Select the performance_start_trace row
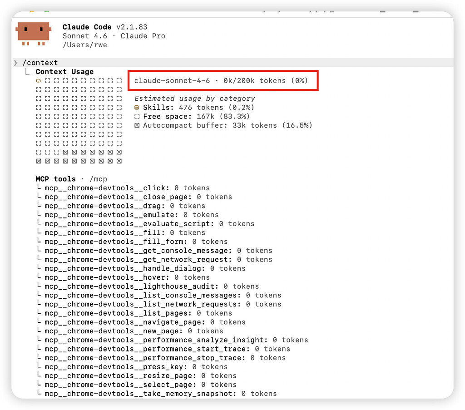 [163, 349]
